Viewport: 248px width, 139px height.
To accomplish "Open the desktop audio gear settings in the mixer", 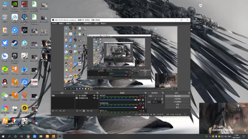I will pos(143,100).
